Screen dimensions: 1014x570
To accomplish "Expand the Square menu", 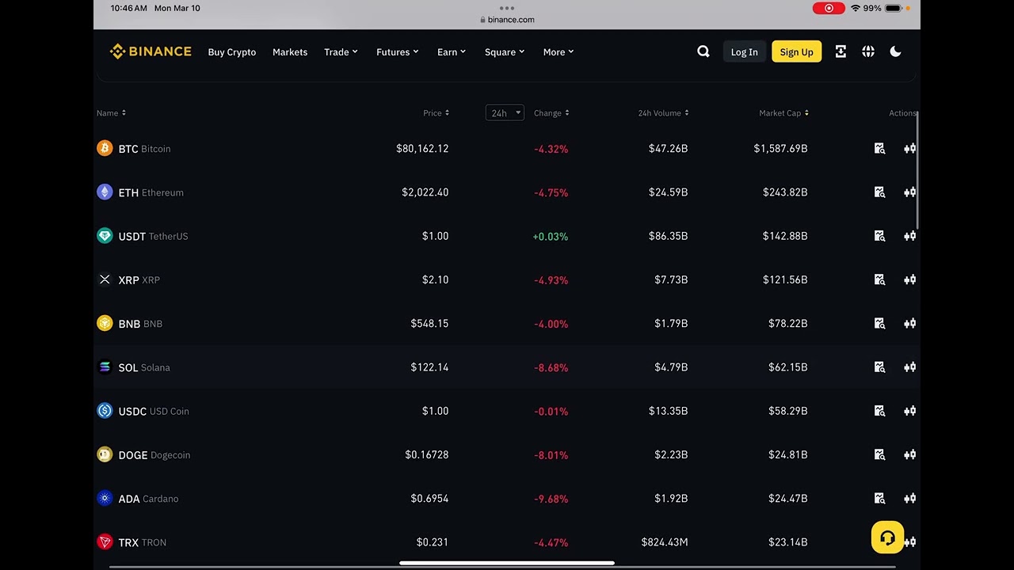I will [x=505, y=52].
